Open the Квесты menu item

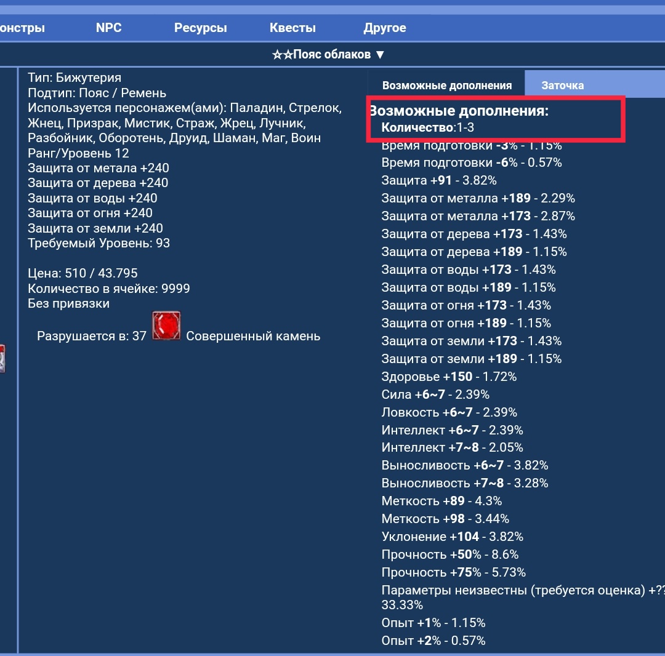coord(292,28)
